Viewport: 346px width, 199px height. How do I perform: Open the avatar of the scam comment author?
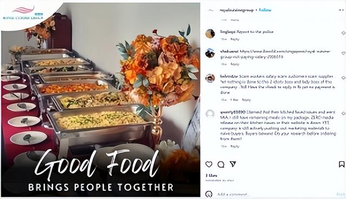click(x=210, y=78)
